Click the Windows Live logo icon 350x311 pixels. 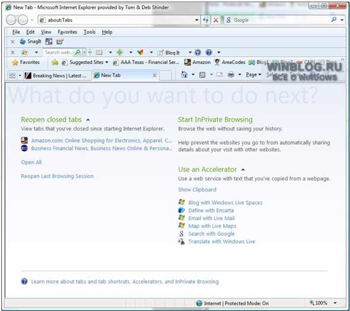(24, 52)
